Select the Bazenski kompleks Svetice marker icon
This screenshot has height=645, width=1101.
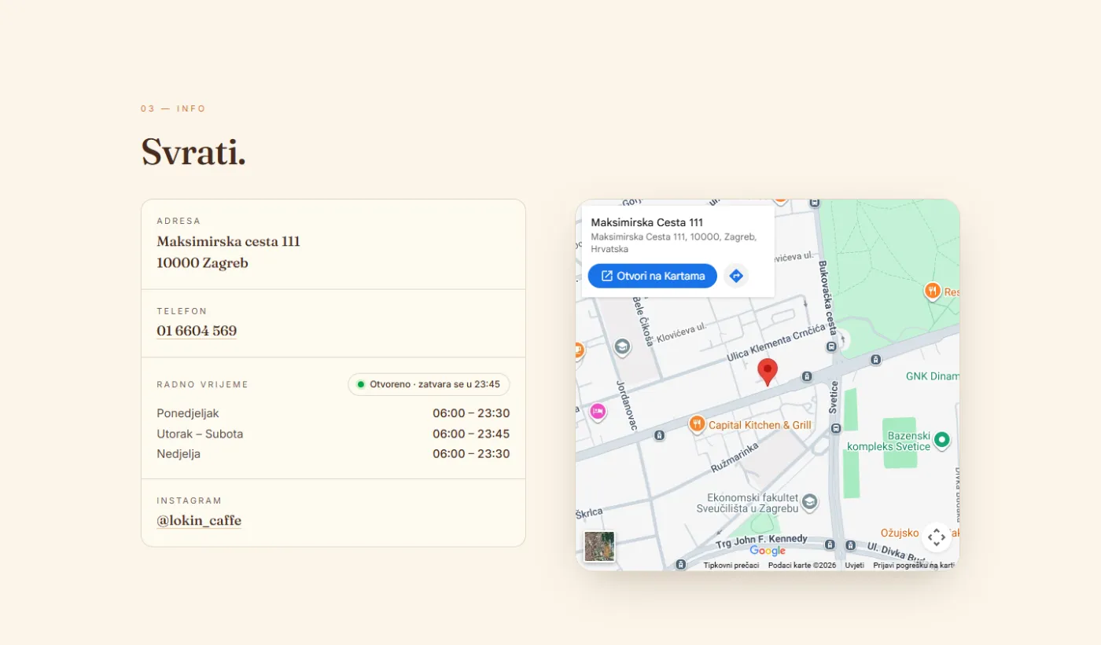pos(942,440)
